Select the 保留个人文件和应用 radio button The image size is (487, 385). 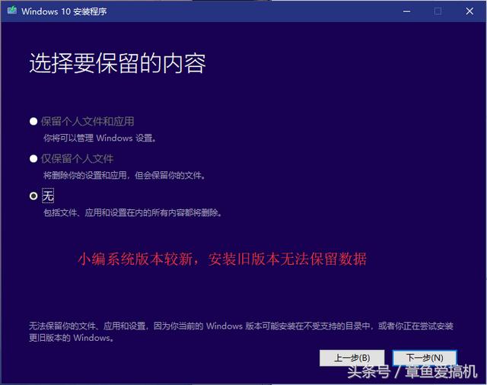pyautogui.click(x=33, y=122)
